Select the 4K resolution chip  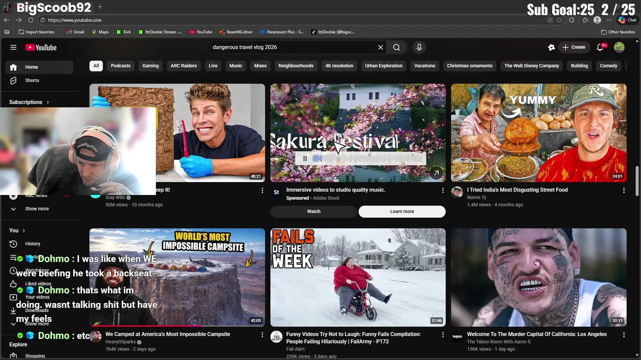[339, 66]
